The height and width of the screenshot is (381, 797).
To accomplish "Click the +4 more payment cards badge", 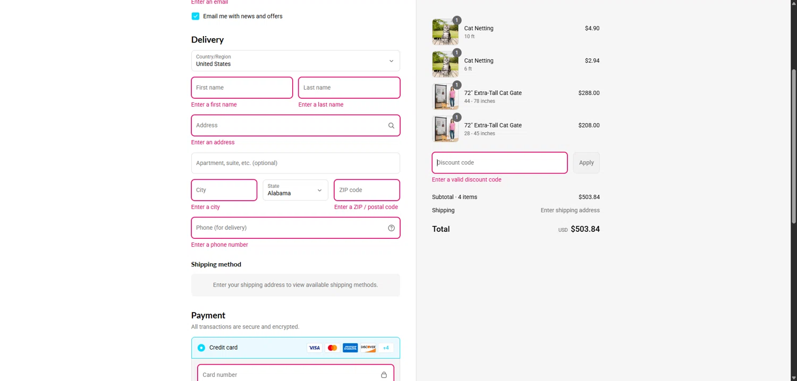I will click(x=386, y=348).
